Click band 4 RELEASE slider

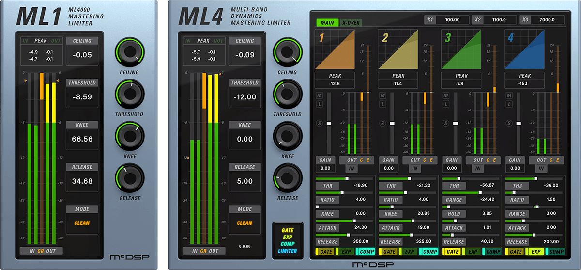point(535,235)
